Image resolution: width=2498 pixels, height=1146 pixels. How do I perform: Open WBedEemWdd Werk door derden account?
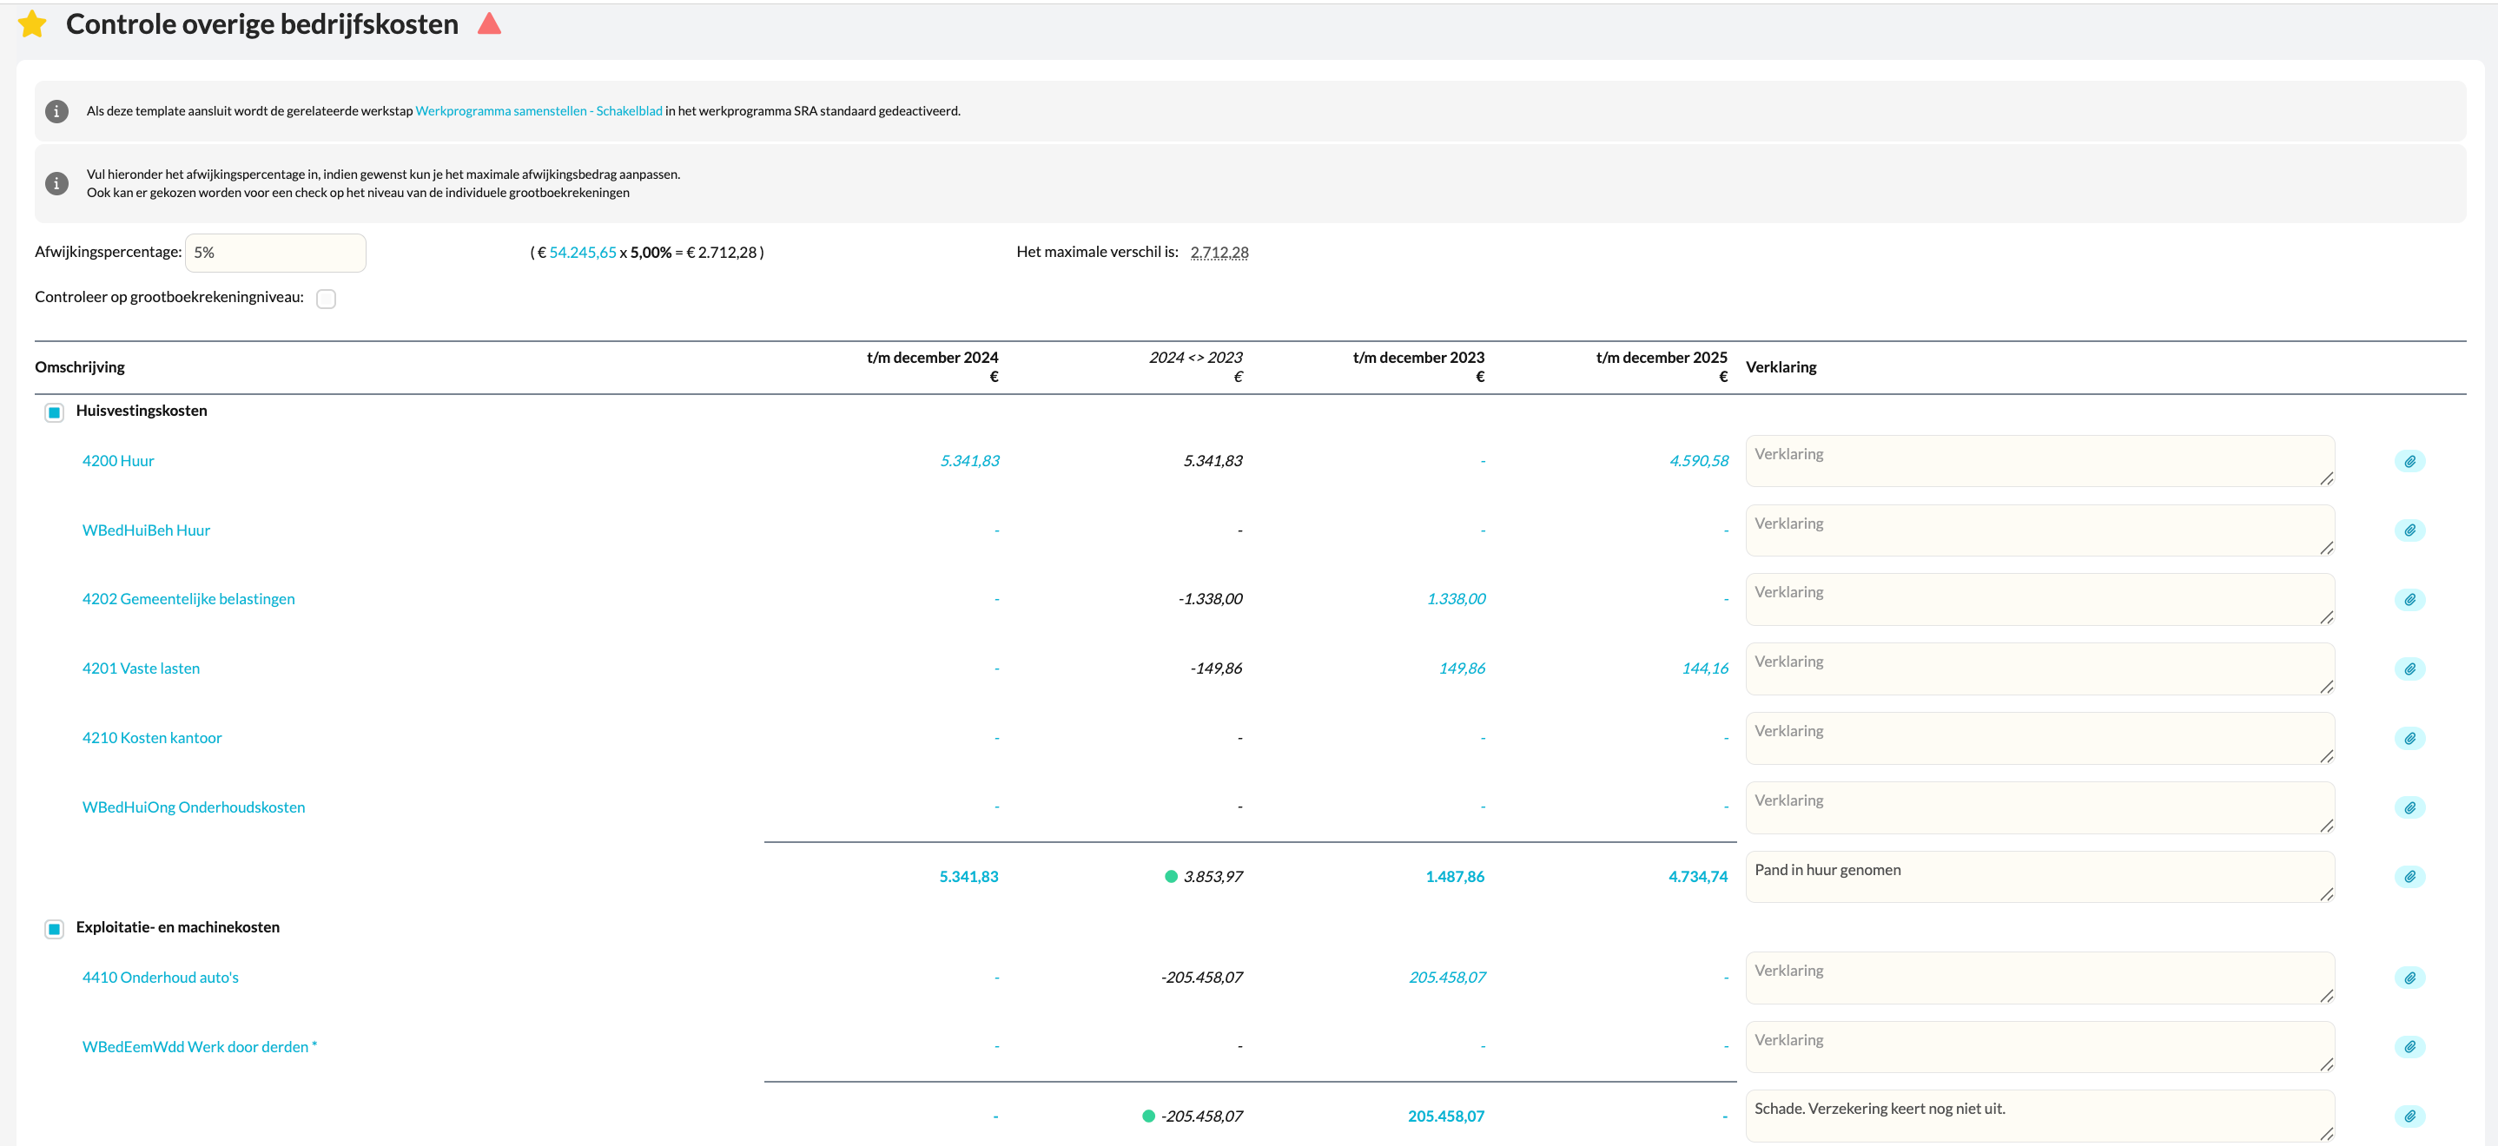click(x=199, y=1047)
